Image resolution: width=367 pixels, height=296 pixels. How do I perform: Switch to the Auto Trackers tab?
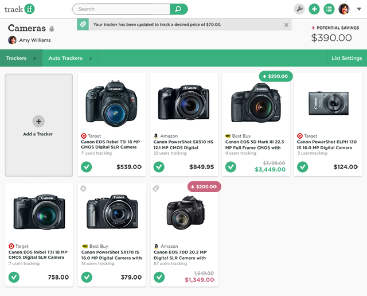coord(70,58)
